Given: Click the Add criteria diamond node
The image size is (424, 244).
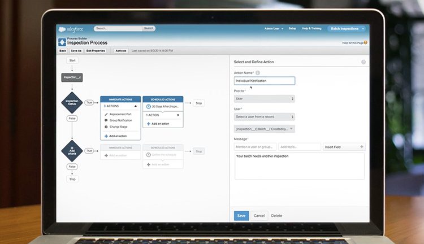Looking at the screenshot, I should pyautogui.click(x=72, y=151).
